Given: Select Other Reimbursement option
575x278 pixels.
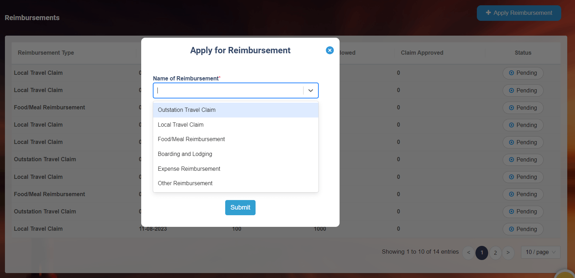Looking at the screenshot, I should 185,183.
